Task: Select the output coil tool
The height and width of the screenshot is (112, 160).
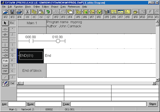Action: pos(5,50)
